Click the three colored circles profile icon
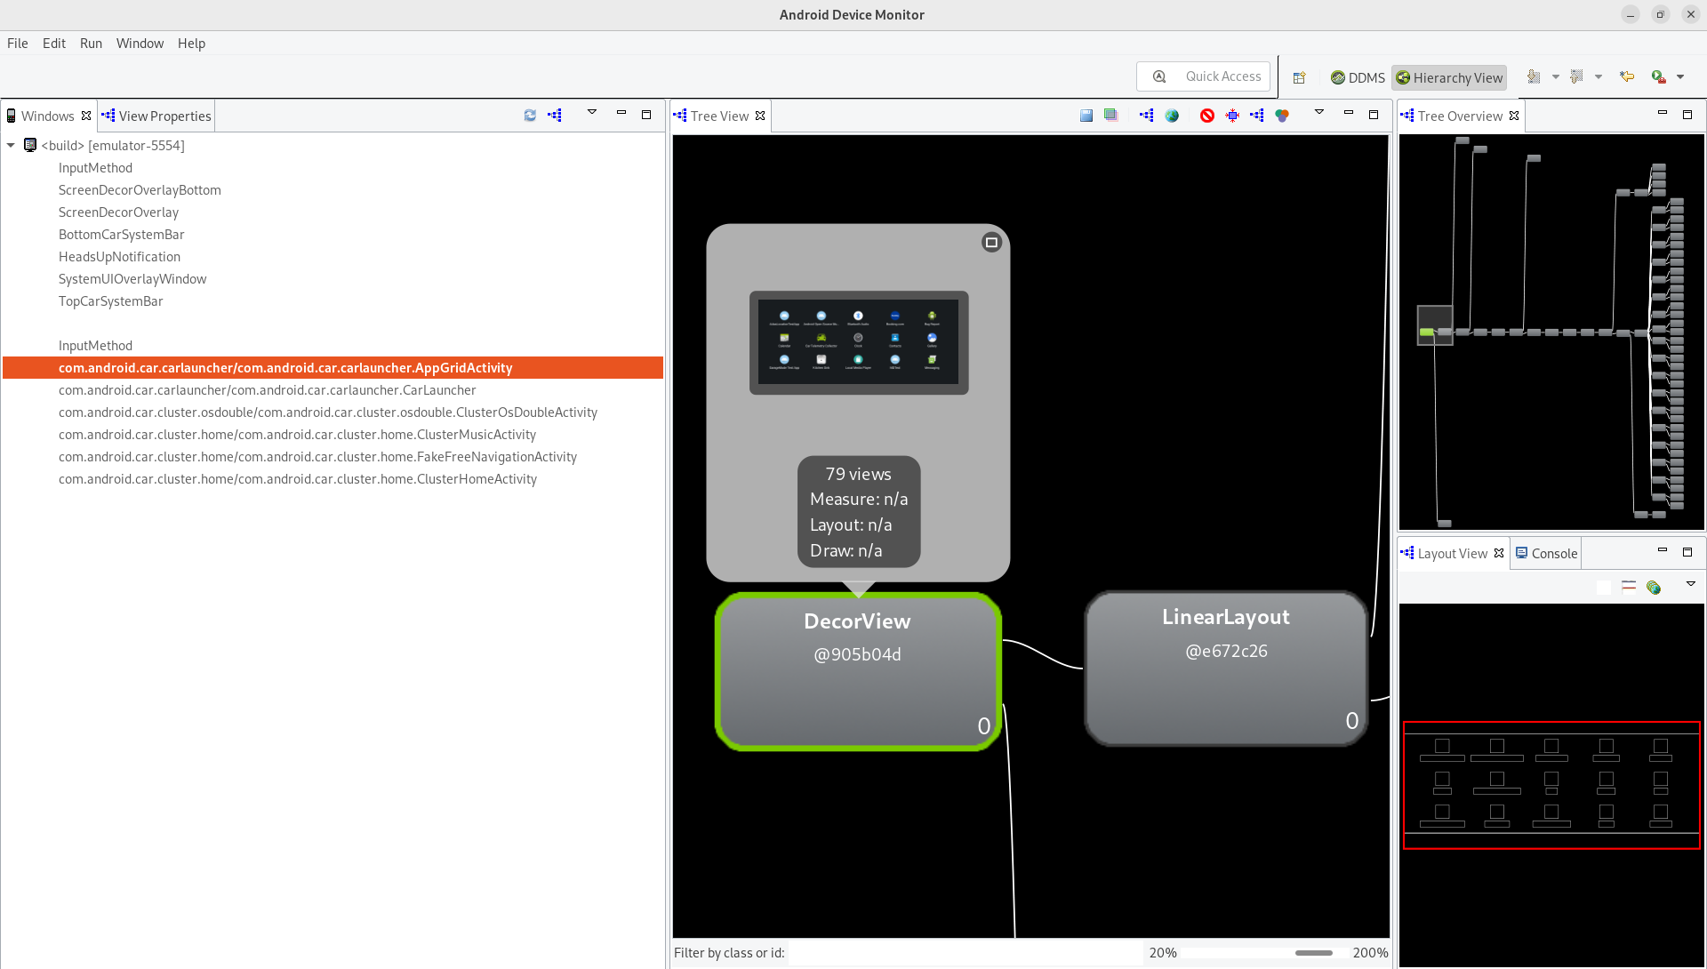The image size is (1707, 969). coord(1282,116)
